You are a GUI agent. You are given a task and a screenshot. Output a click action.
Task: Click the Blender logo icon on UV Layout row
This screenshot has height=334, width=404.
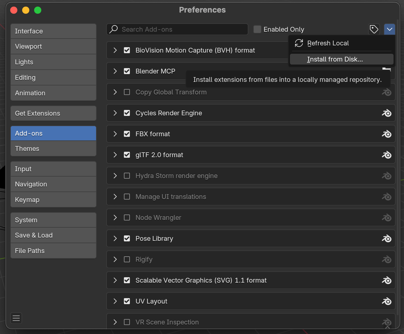pos(386,301)
